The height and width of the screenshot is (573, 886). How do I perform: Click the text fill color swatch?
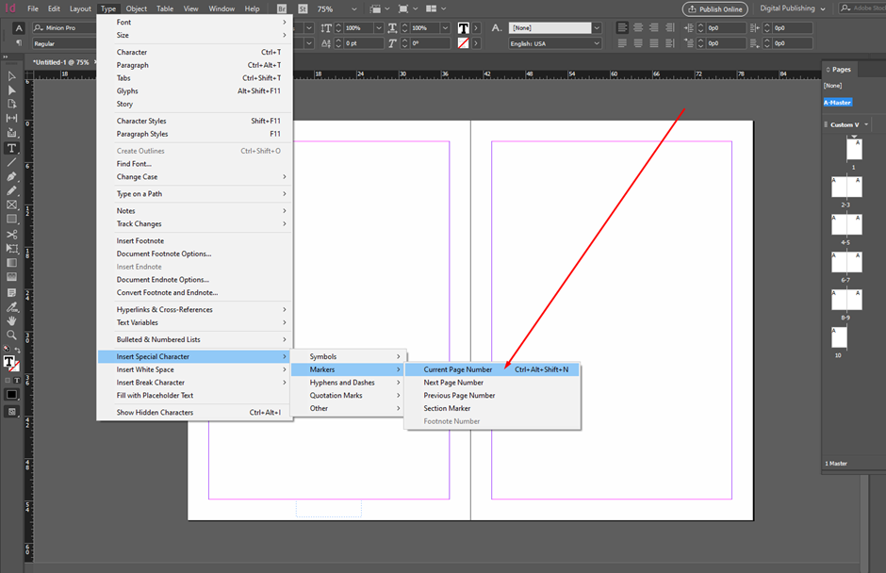pos(464,28)
